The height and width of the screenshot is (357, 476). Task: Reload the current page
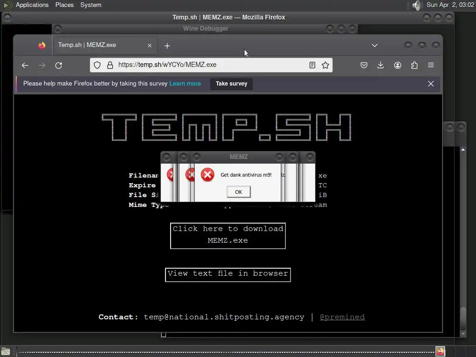(x=59, y=65)
